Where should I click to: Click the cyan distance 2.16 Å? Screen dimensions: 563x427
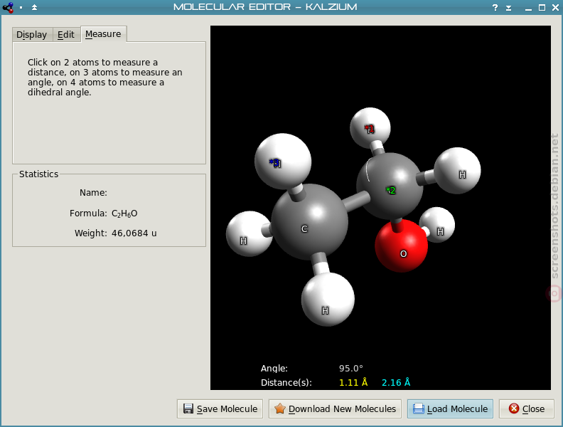coord(396,382)
